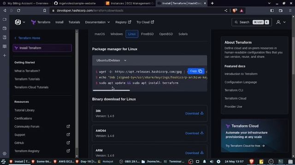The height and width of the screenshot is (165, 295).
Task: Select the Linux tab
Action: click(132, 34)
